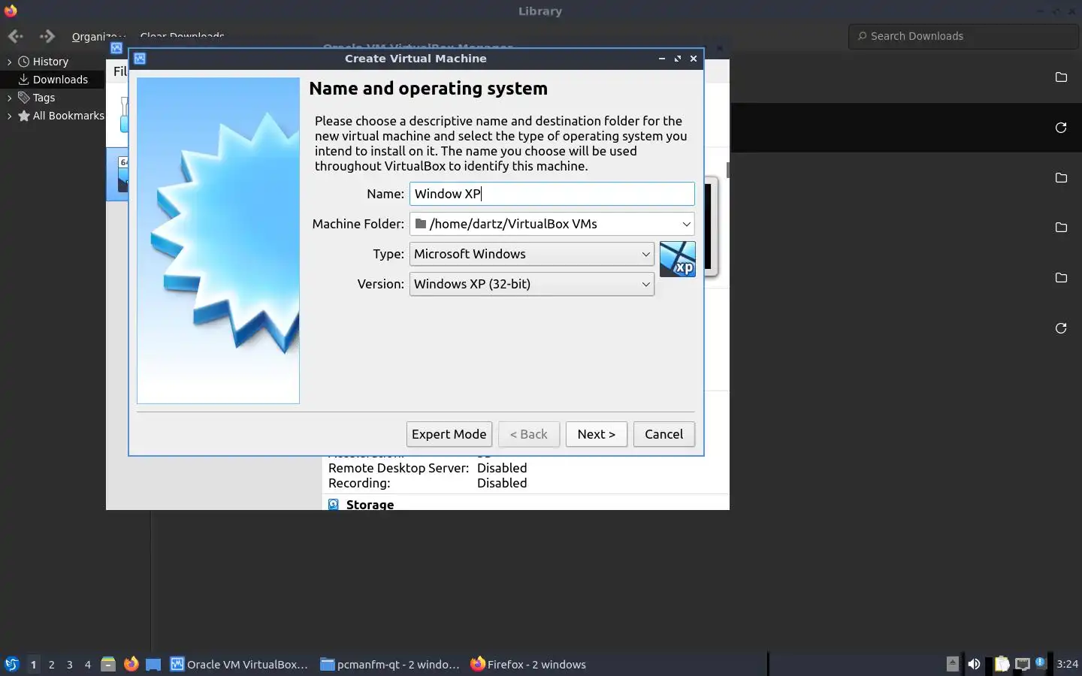Click the Search Downloads field

tap(964, 36)
